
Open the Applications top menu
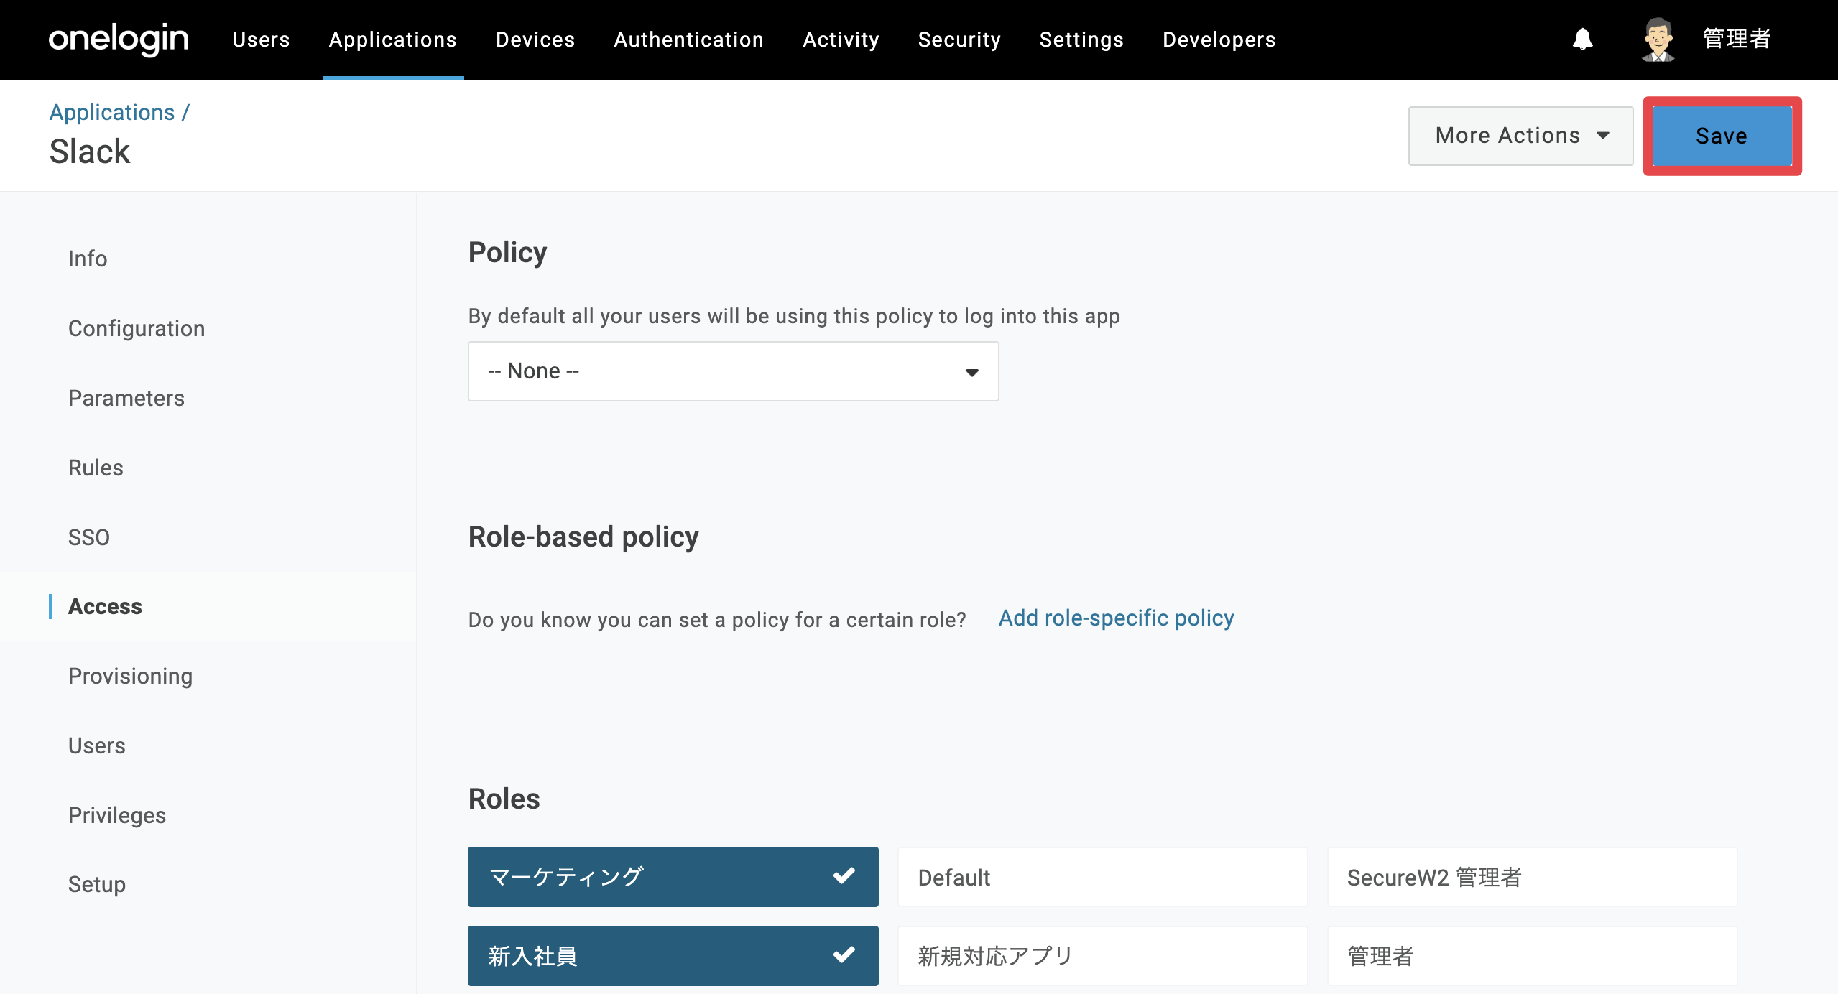point(393,40)
